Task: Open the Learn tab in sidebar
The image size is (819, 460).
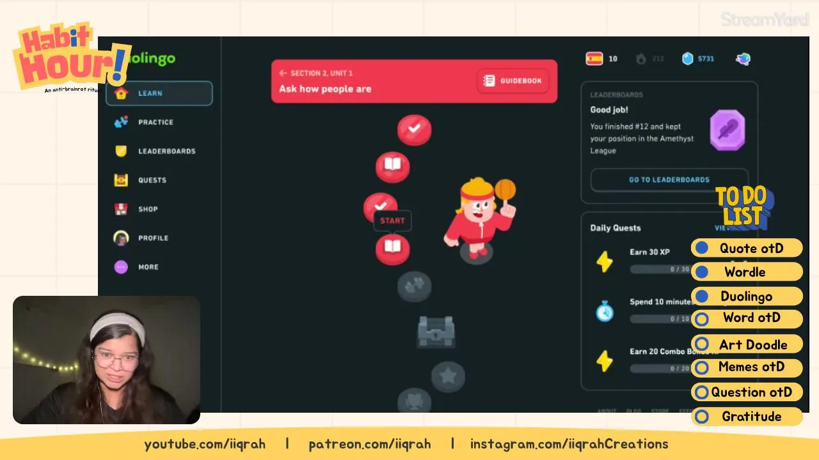Action: click(159, 93)
